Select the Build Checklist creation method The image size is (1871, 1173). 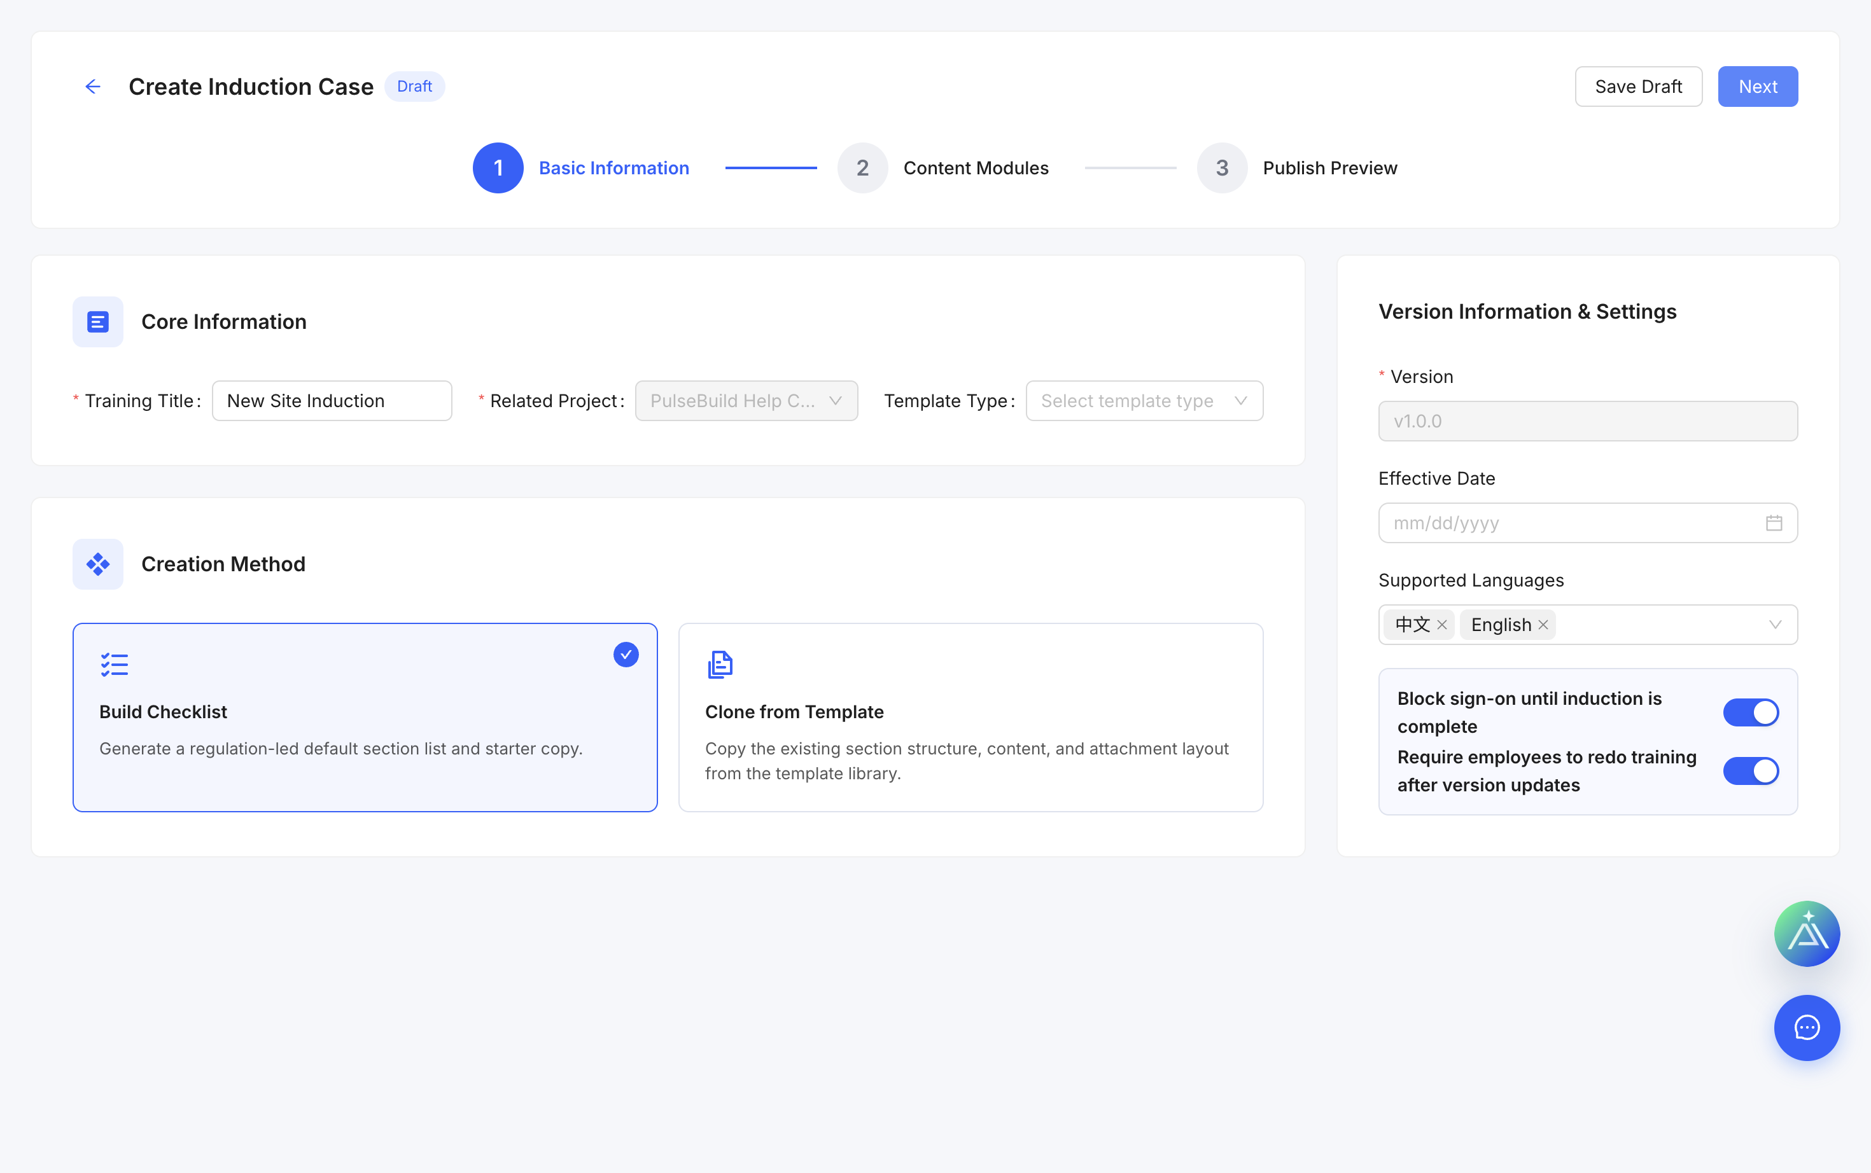(365, 718)
